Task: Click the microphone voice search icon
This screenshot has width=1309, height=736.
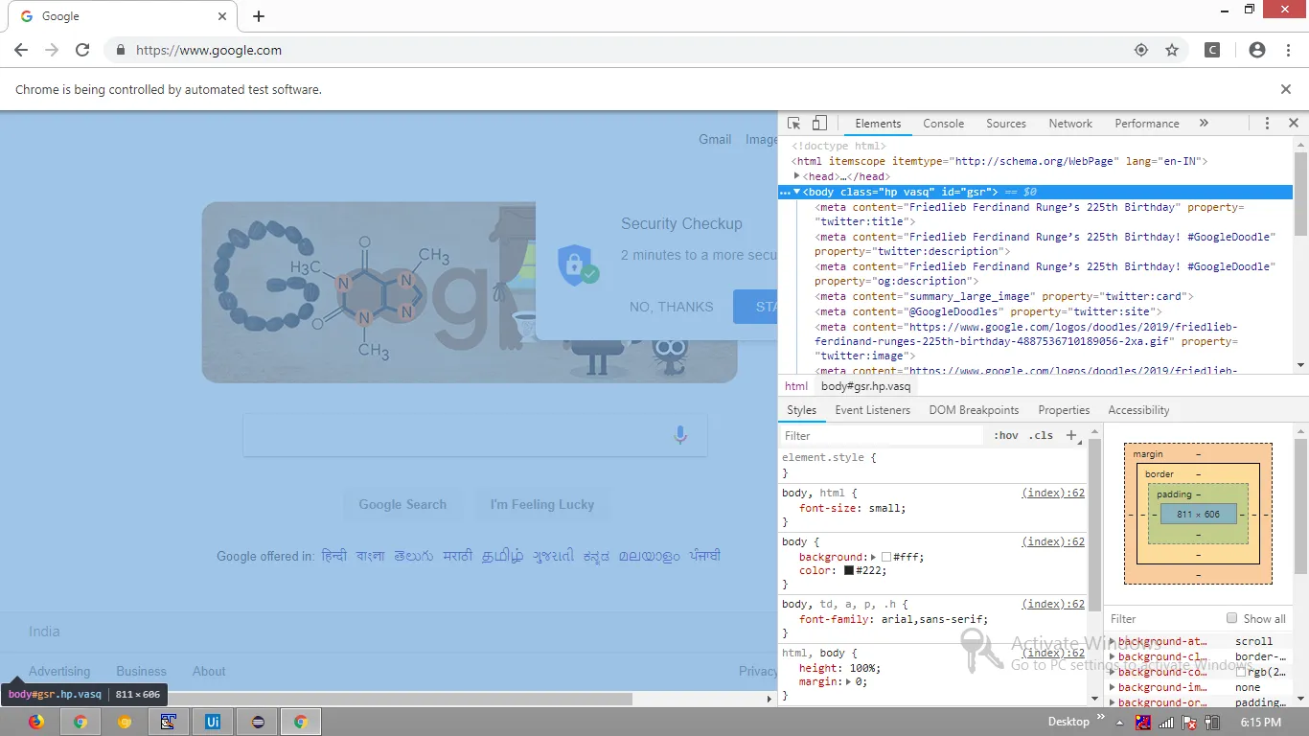Action: [680, 435]
